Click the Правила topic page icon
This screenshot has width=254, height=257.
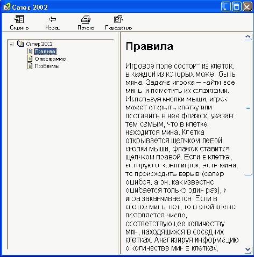tap(30, 51)
